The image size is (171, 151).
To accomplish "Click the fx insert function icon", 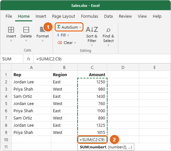I will [x=29, y=59].
